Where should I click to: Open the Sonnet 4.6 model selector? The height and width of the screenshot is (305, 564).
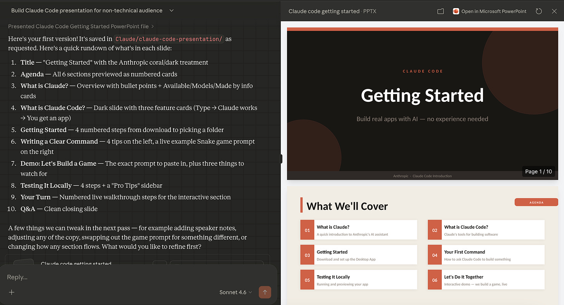(236, 292)
